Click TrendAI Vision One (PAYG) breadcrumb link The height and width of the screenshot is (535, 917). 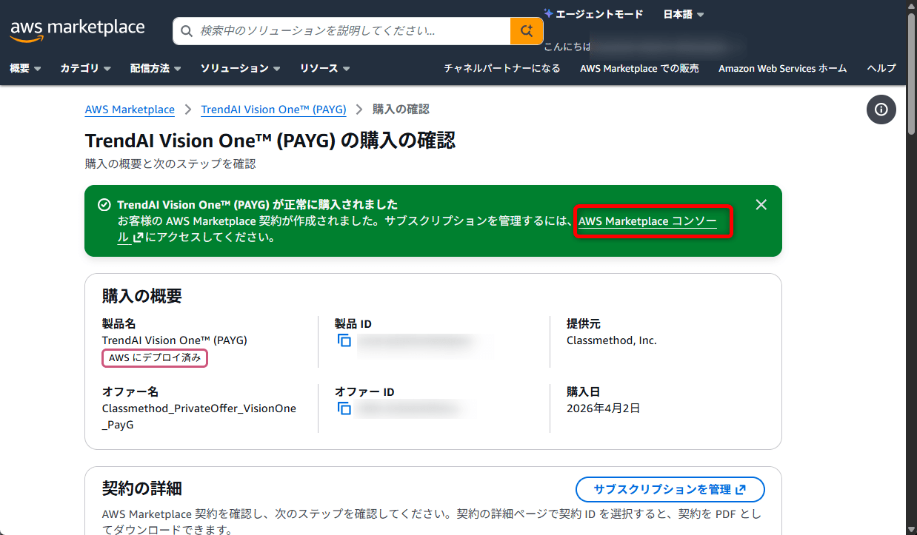tap(273, 110)
